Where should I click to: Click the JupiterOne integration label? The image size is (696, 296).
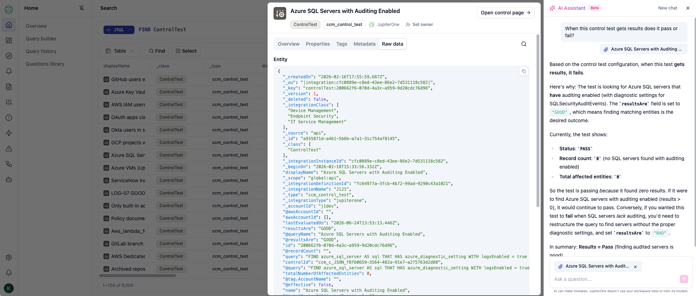click(384, 25)
